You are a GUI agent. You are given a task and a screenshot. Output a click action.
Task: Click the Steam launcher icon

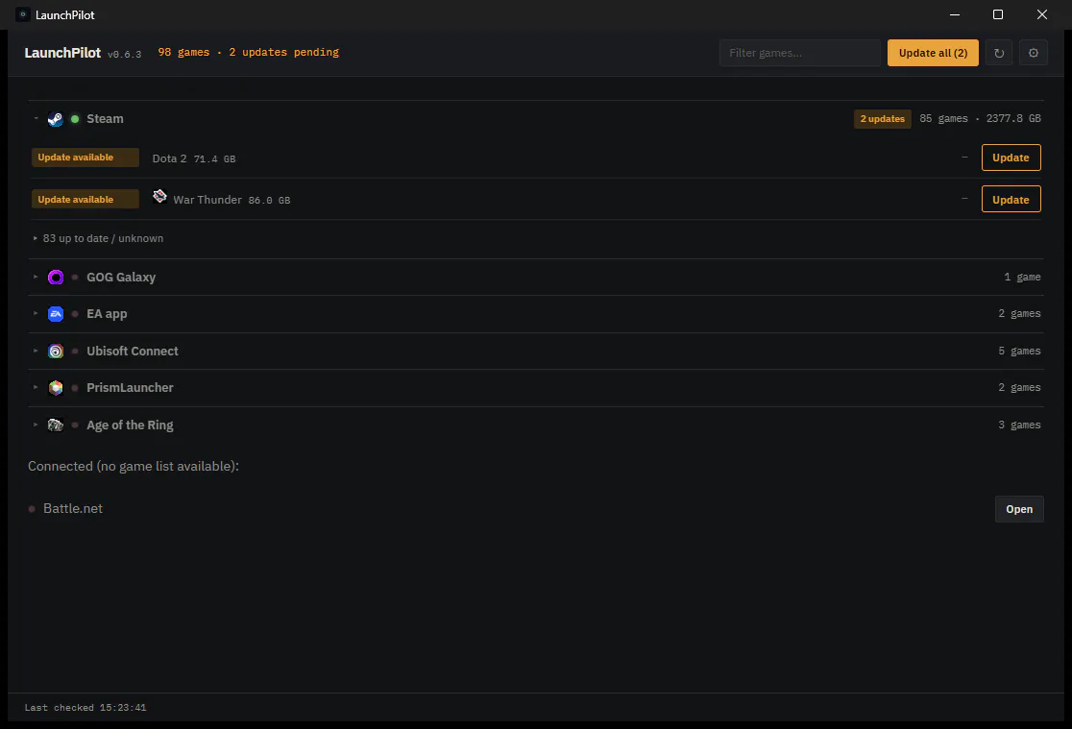56,119
